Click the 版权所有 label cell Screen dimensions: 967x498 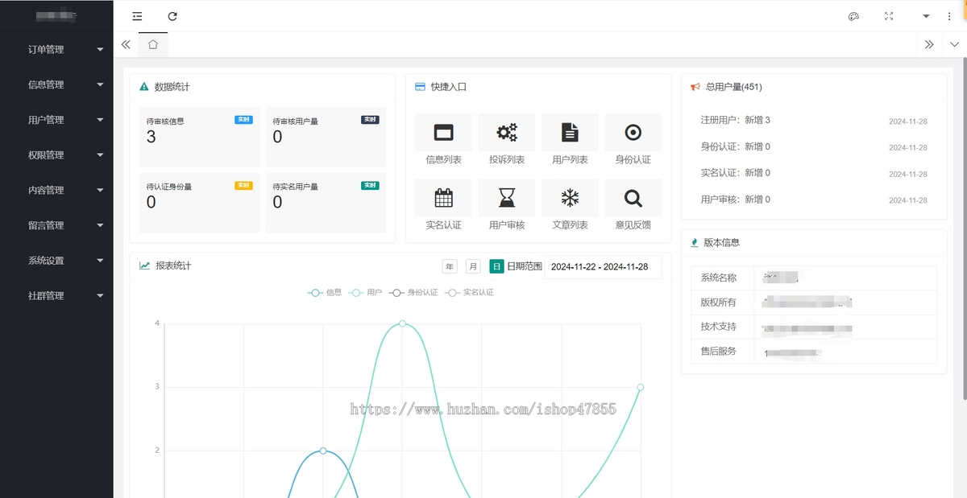pyautogui.click(x=723, y=303)
